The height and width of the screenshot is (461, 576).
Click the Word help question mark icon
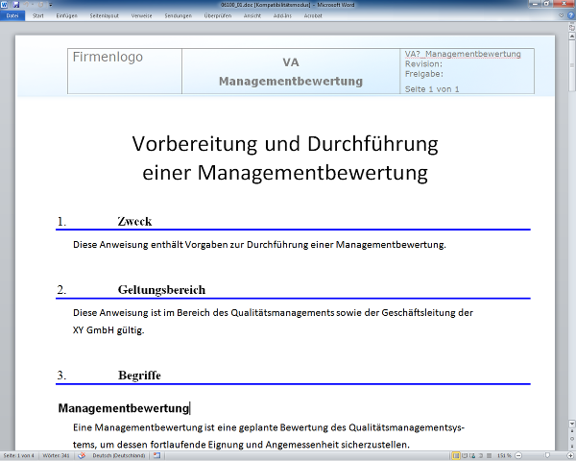(x=568, y=16)
